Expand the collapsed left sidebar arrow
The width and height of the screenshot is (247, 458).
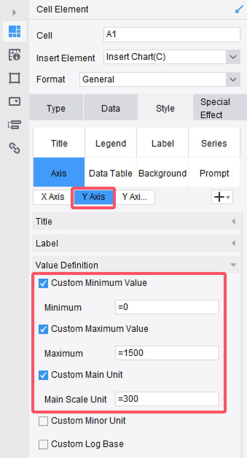(x=14, y=12)
